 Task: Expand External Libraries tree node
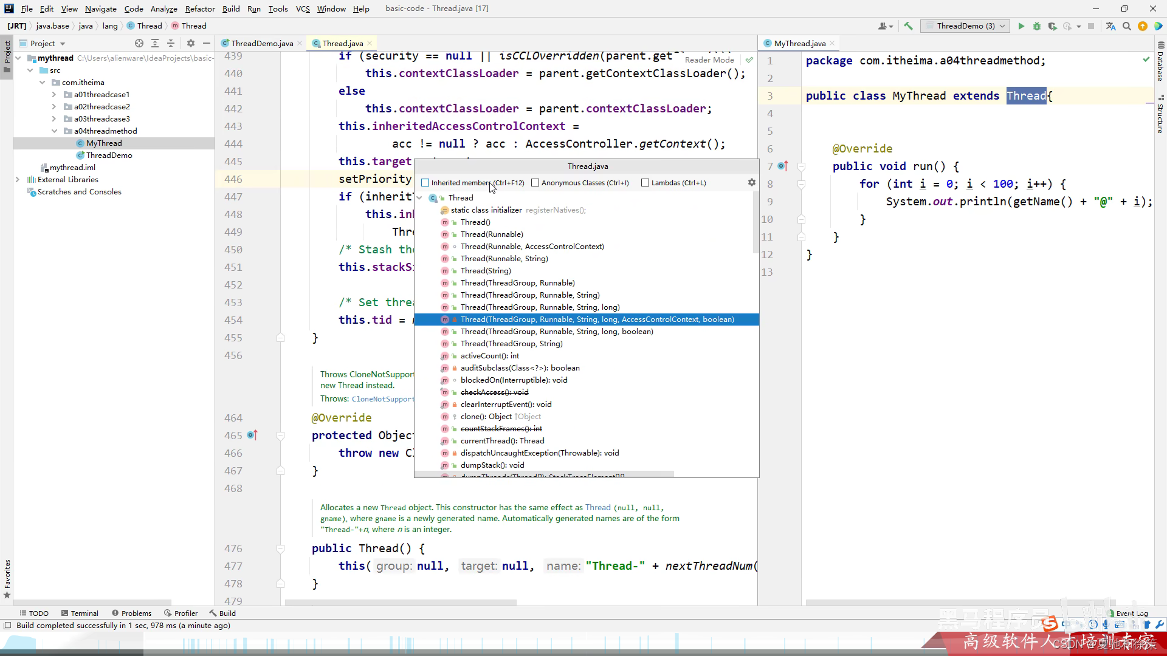click(18, 180)
